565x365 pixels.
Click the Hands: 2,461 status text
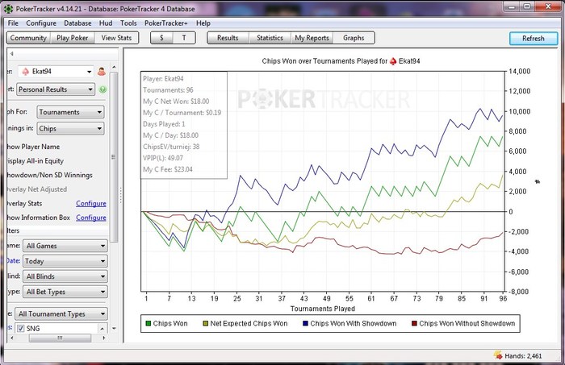tap(523, 356)
